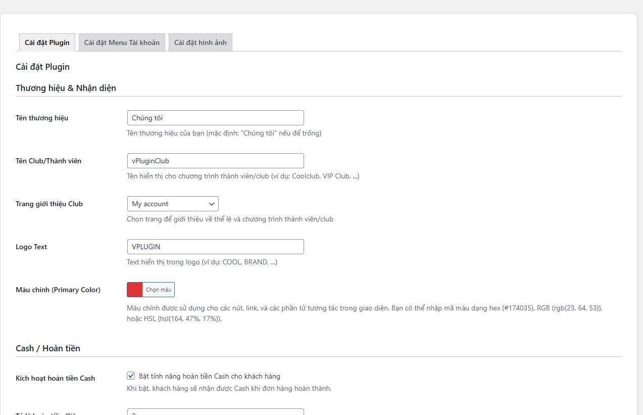Toggle the cash refund checkbox by its label
This screenshot has width=643, height=415.
click(x=210, y=376)
